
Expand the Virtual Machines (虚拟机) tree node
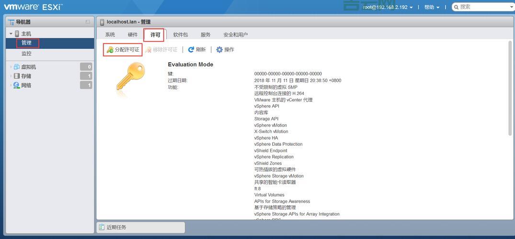click(11, 67)
